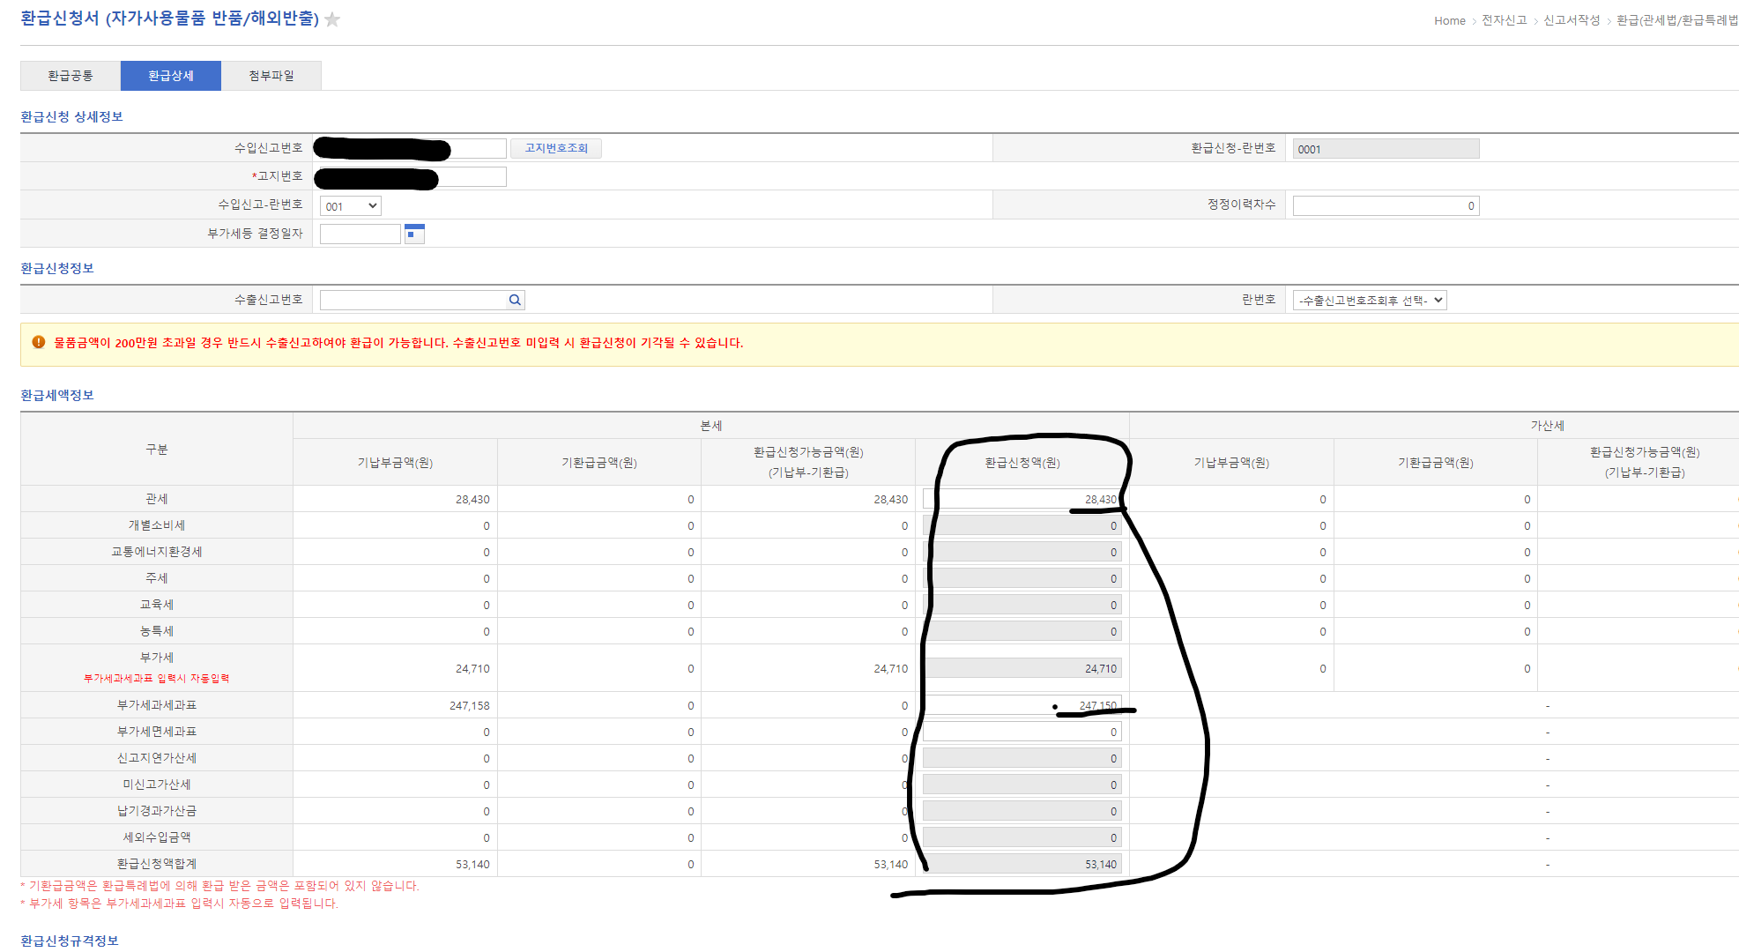Screen dimensions: 1739x952
Task: Click the 주세 환급신청액 field
Action: coord(1022,578)
